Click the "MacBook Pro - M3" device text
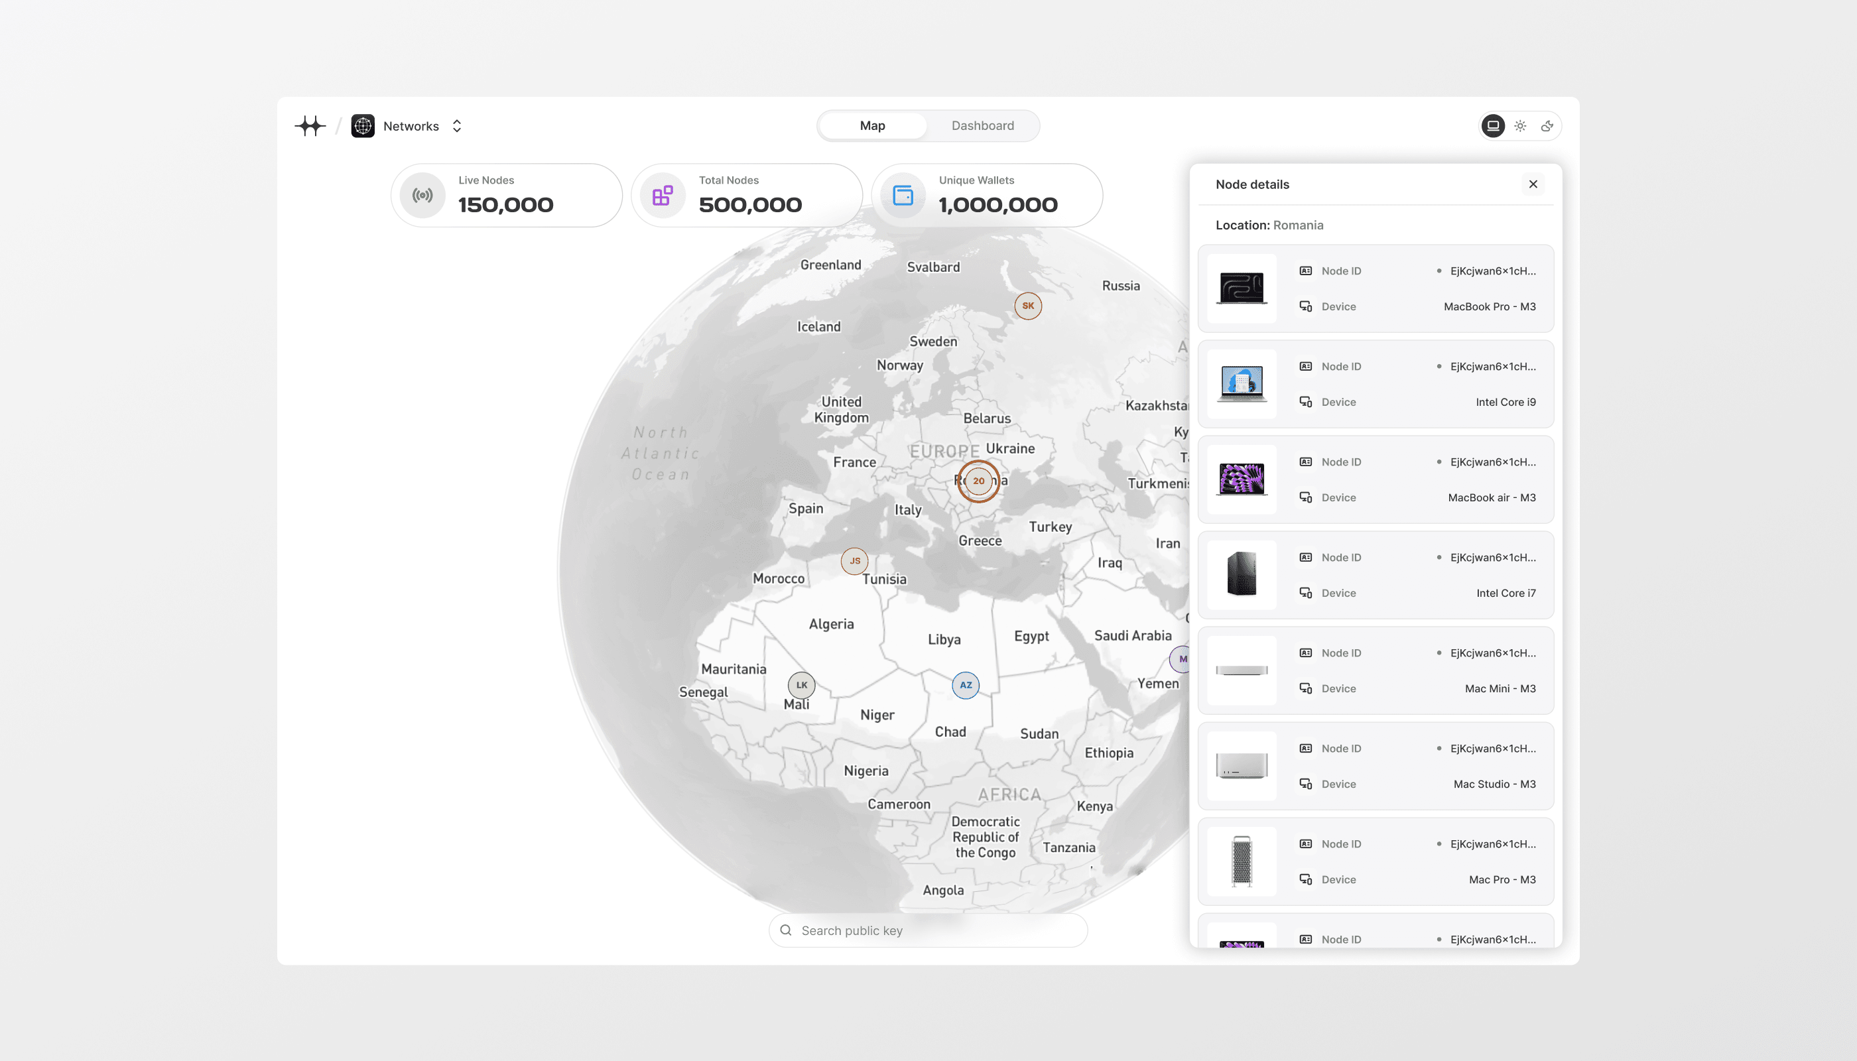 1490,307
